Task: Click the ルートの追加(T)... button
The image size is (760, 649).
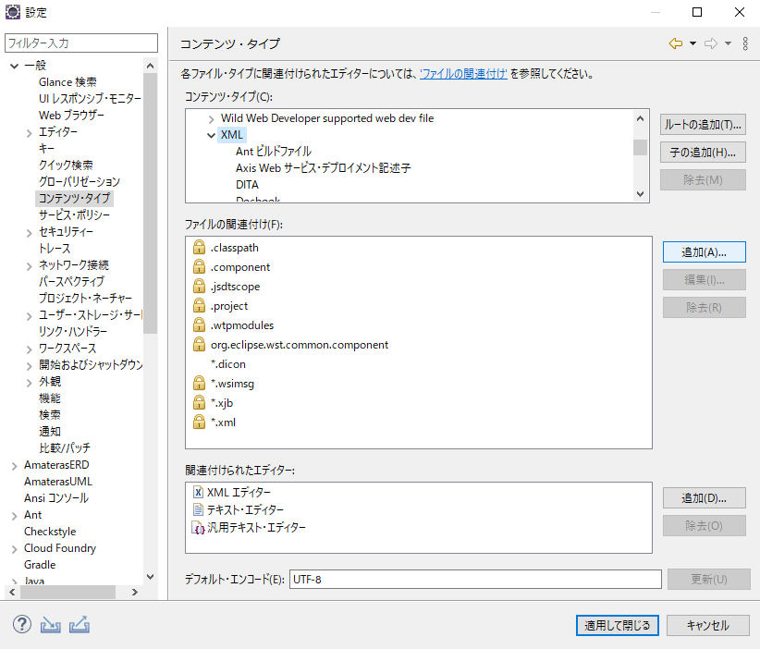Action: [x=703, y=125]
